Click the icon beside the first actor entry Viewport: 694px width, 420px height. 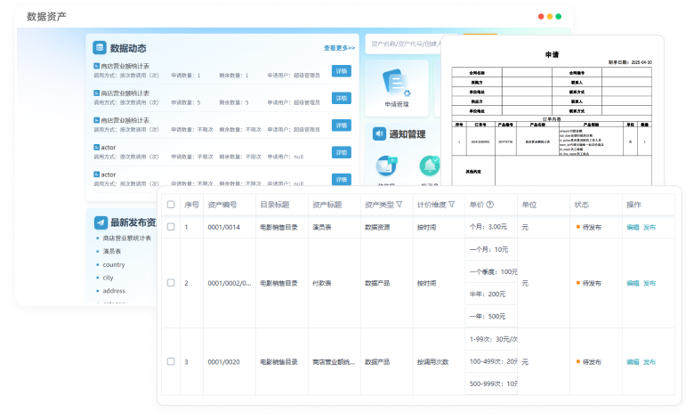pos(96,146)
